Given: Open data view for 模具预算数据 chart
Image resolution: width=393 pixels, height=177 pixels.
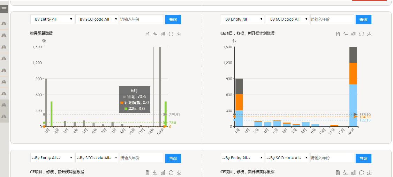Looking at the screenshot, I should pyautogui.click(x=148, y=34).
